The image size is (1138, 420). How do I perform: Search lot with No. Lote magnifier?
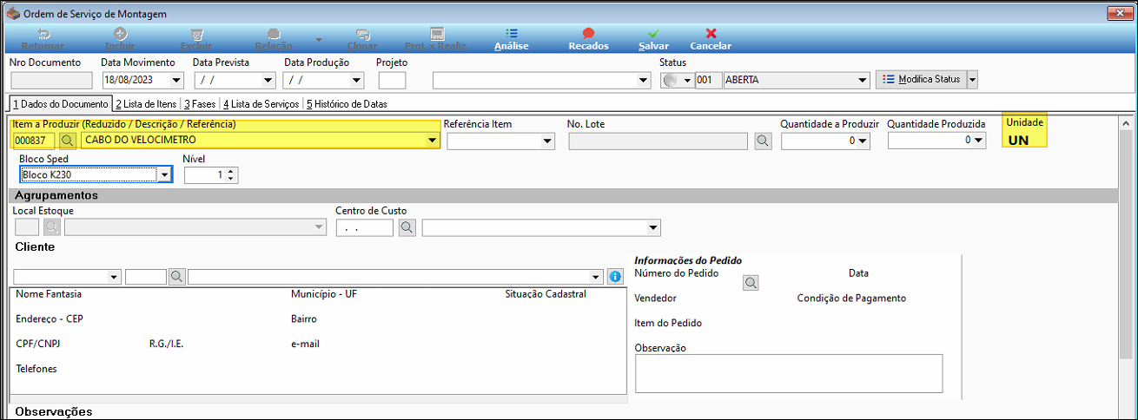click(763, 141)
